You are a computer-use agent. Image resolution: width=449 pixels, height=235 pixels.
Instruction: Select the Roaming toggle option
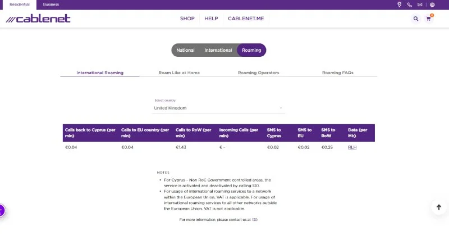[x=251, y=50]
